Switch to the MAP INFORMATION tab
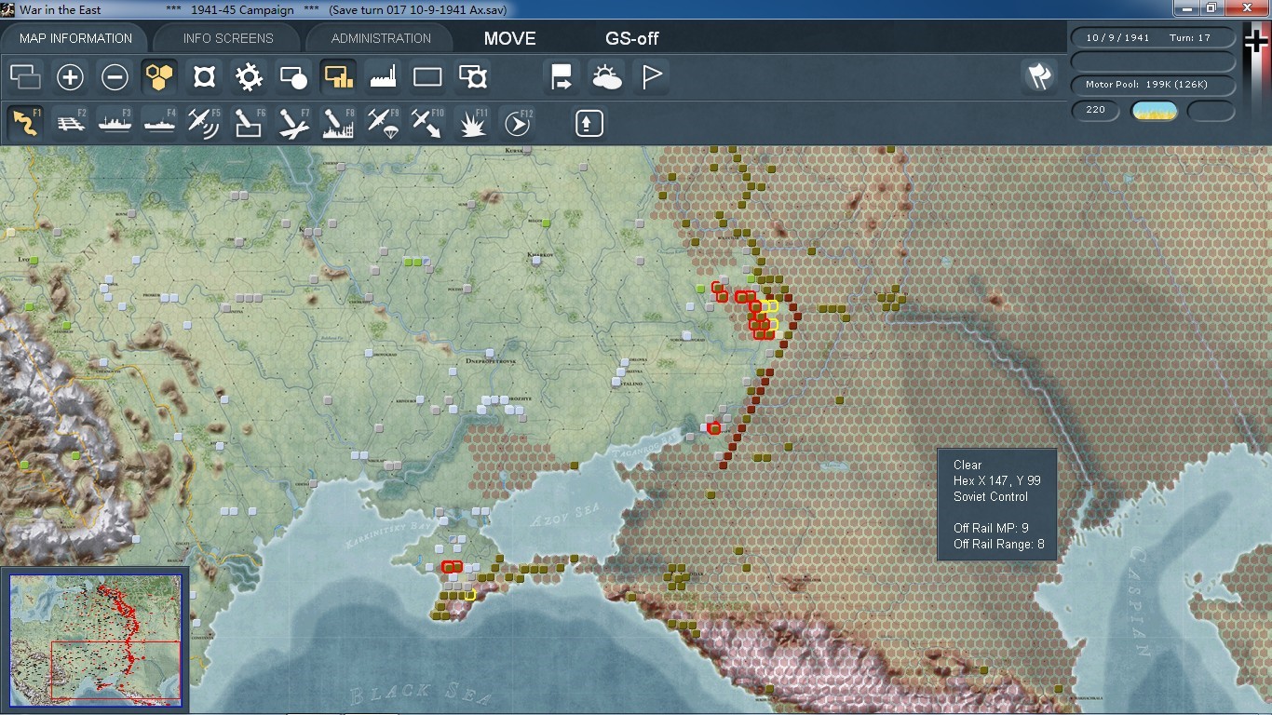Screen dimensions: 1272x715 [x=75, y=38]
